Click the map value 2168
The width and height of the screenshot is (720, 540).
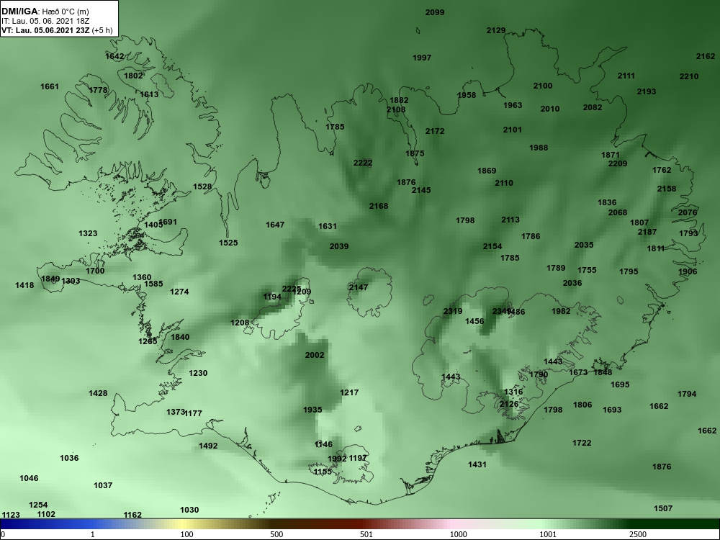[379, 206]
